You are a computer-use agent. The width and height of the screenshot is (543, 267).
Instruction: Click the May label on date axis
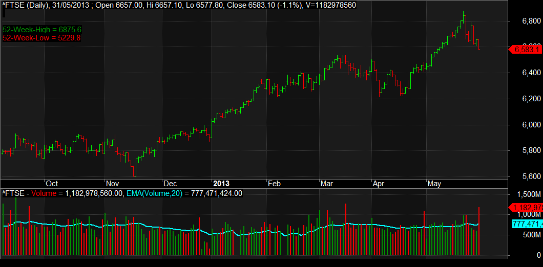click(434, 184)
